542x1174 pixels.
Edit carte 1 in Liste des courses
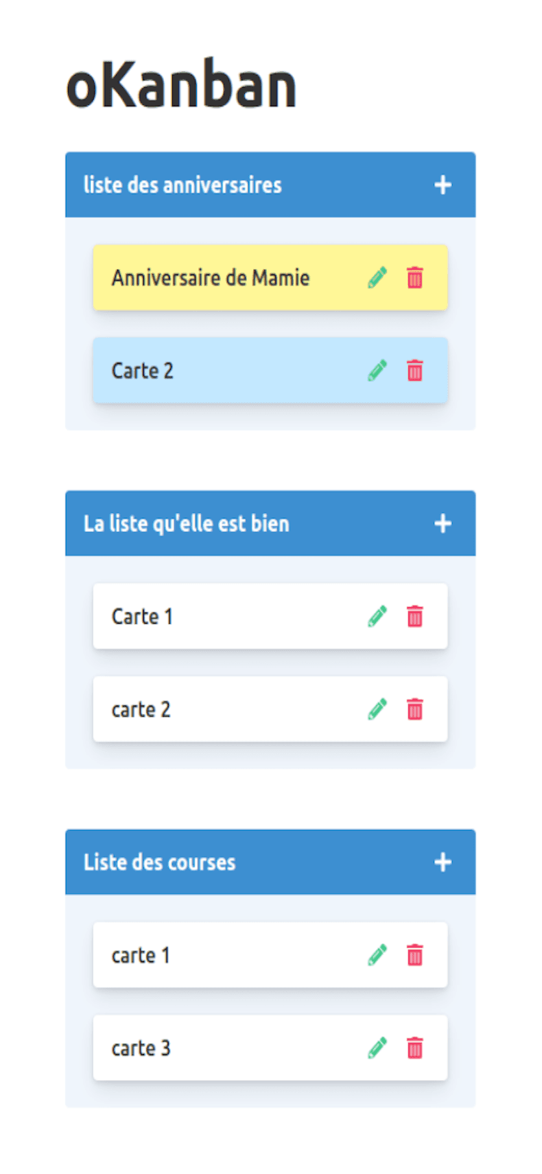coord(377,955)
